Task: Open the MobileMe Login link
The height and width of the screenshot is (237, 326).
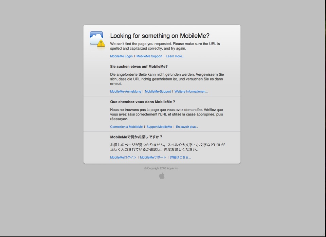Action: (x=121, y=56)
